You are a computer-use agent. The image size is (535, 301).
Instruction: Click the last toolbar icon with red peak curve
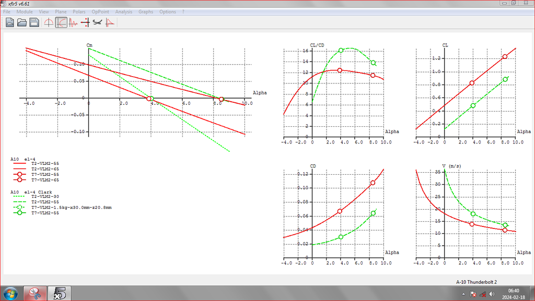coord(110,22)
